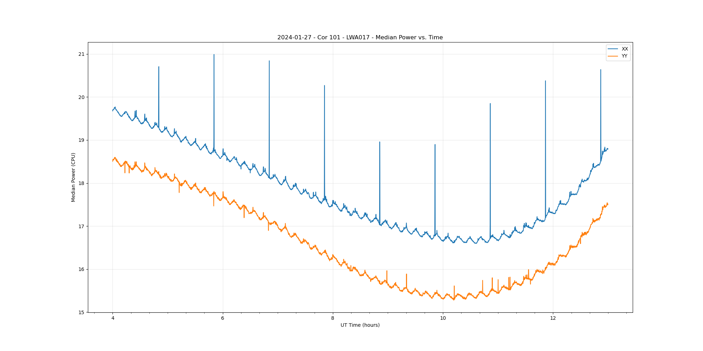Click the peak of the last blue spike near hour 13

(600, 70)
